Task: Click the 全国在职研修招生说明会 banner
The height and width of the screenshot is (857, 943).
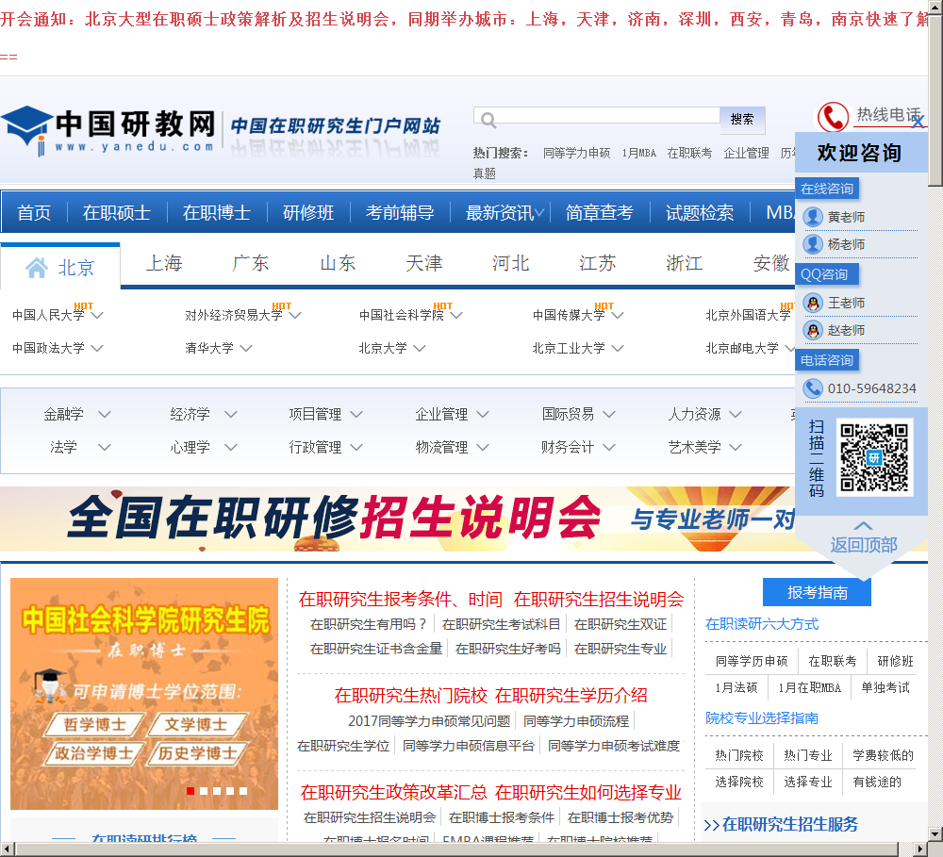Action: (397, 519)
